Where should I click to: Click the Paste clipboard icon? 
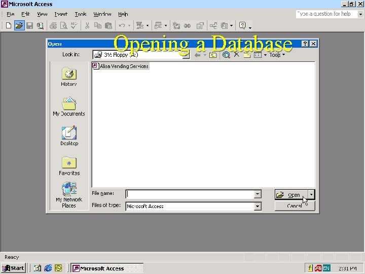coord(108,25)
